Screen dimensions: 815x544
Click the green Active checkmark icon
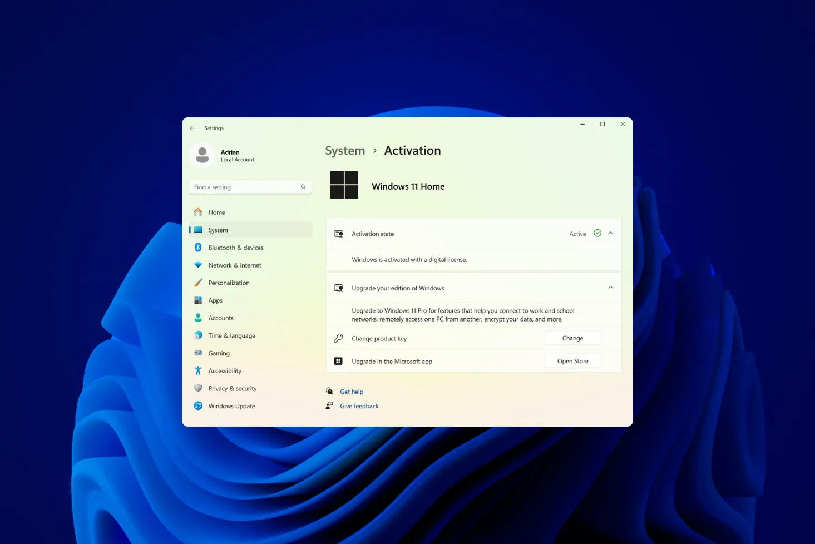597,233
